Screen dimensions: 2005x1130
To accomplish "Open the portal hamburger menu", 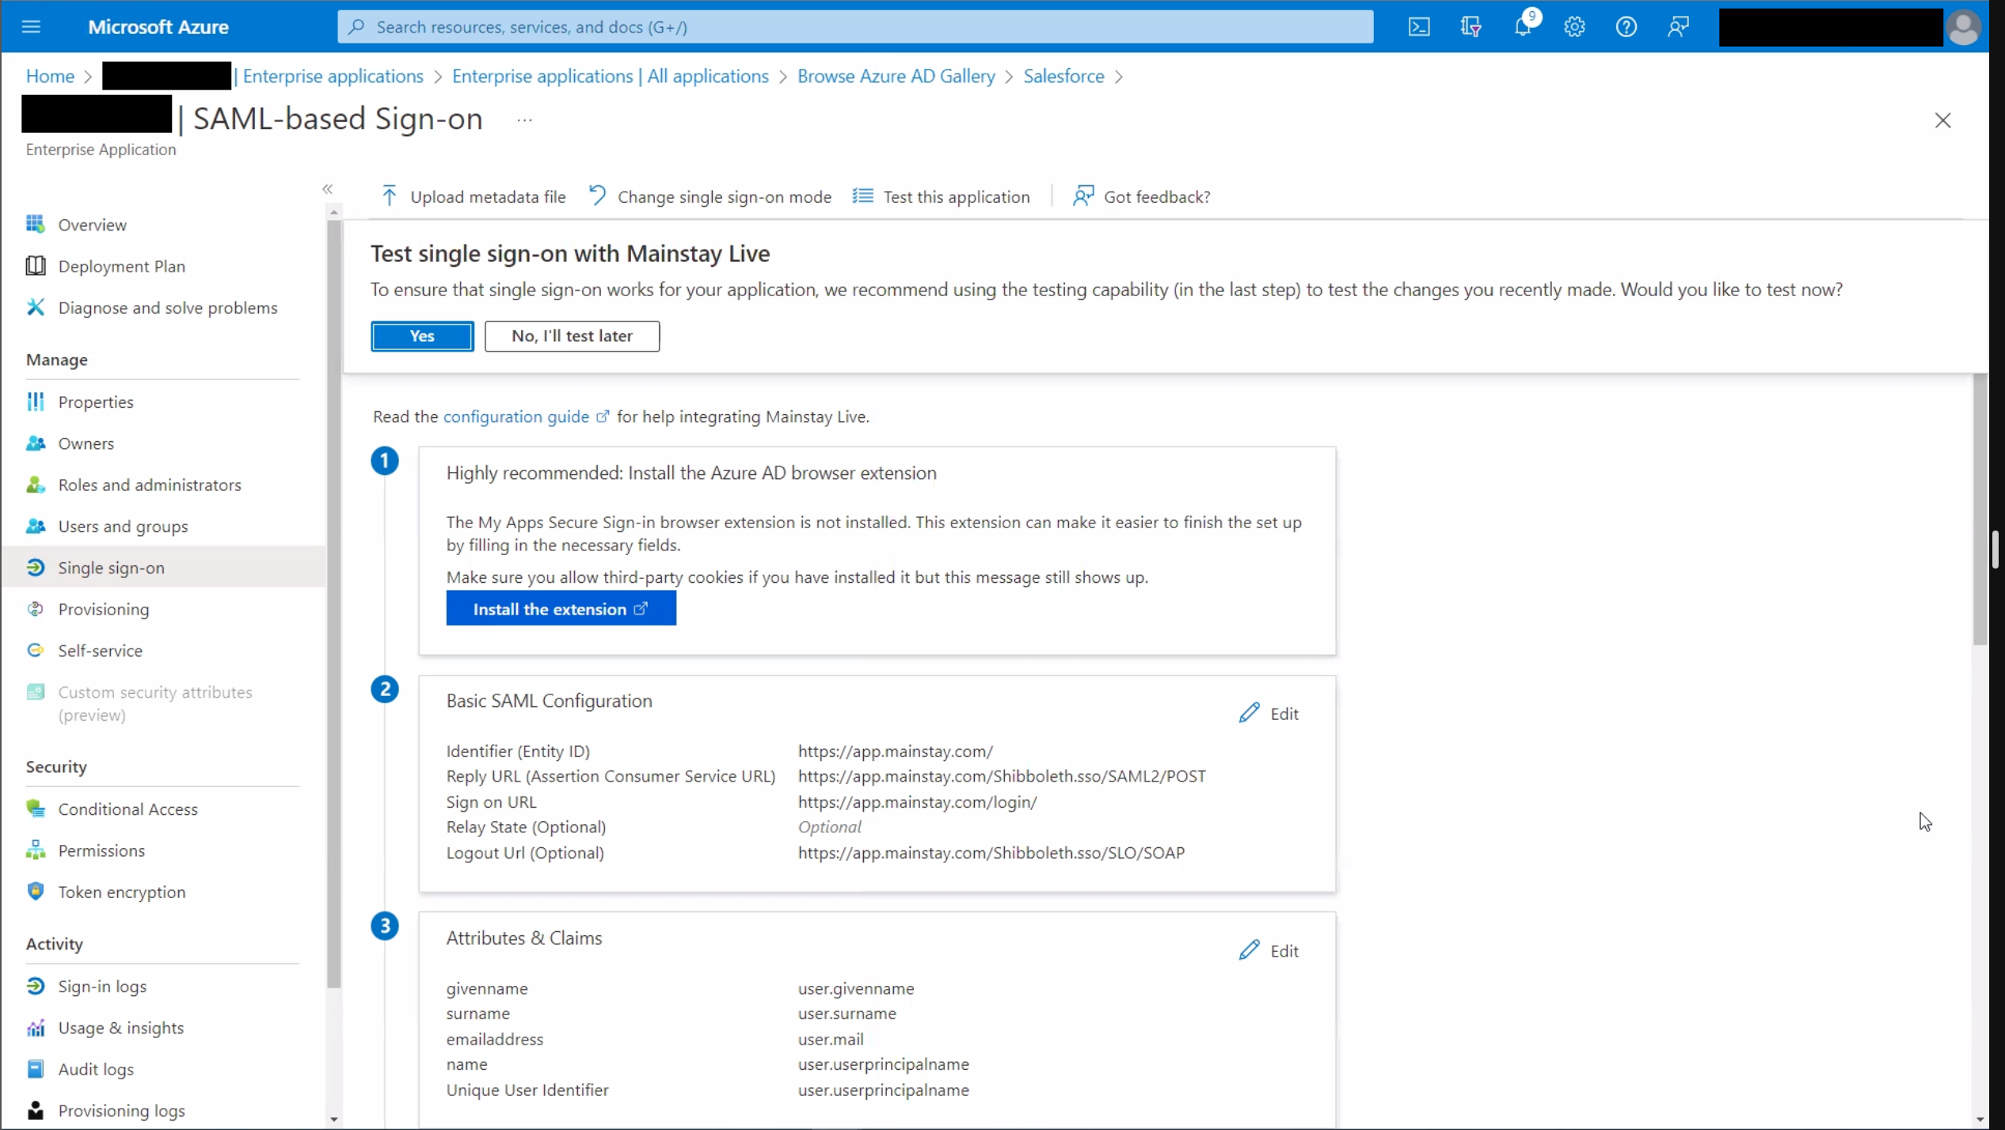I will click(31, 27).
